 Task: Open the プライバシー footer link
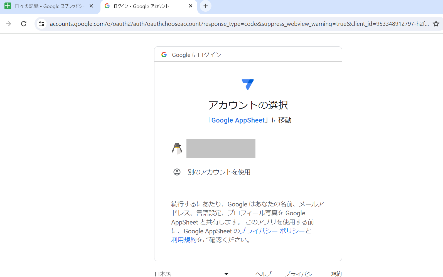301,274
